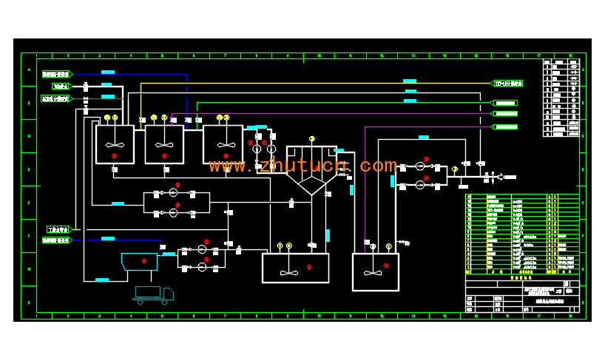Click the left vertical pump beside the third mixing tank
This screenshot has height=361, width=605.
pyautogui.click(x=257, y=149)
